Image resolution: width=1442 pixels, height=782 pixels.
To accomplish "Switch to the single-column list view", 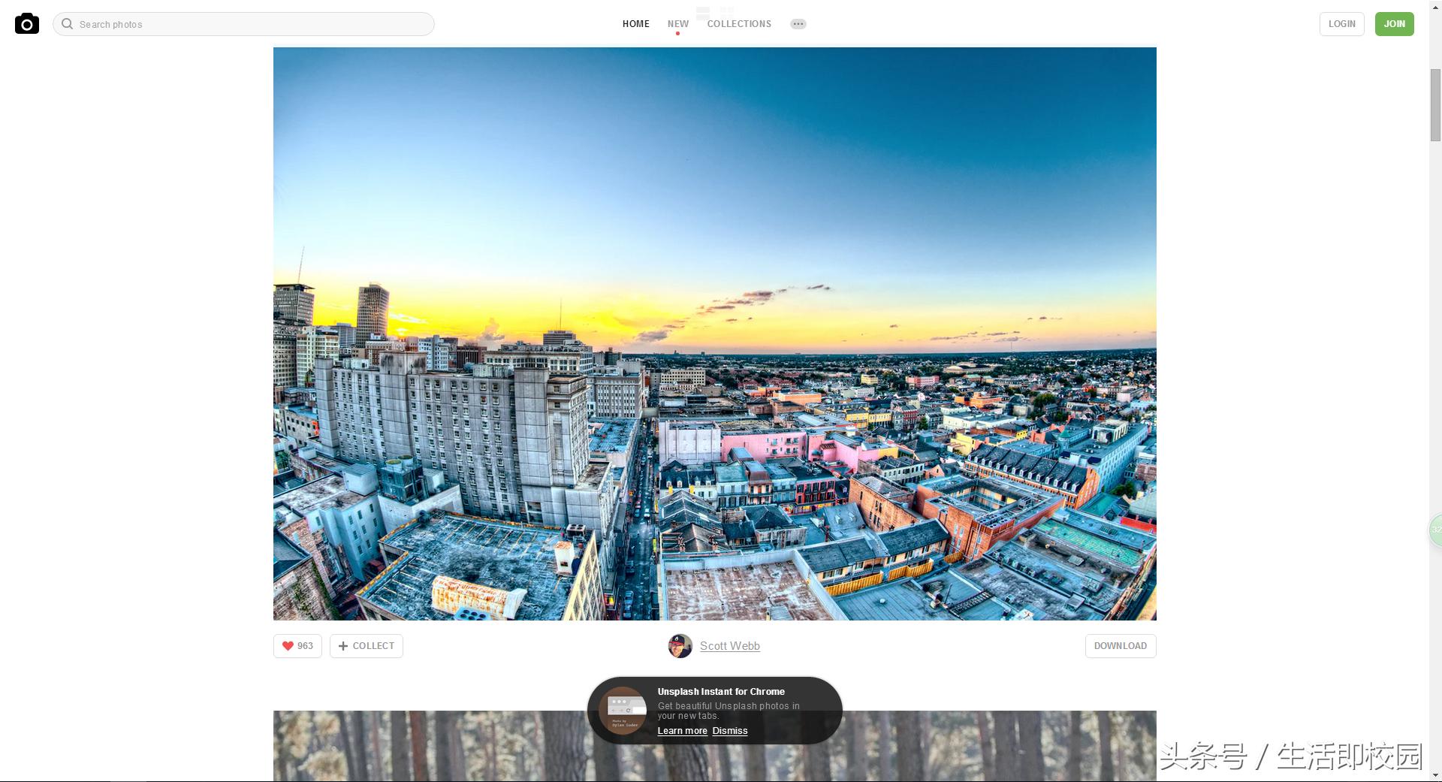I will point(703,12).
